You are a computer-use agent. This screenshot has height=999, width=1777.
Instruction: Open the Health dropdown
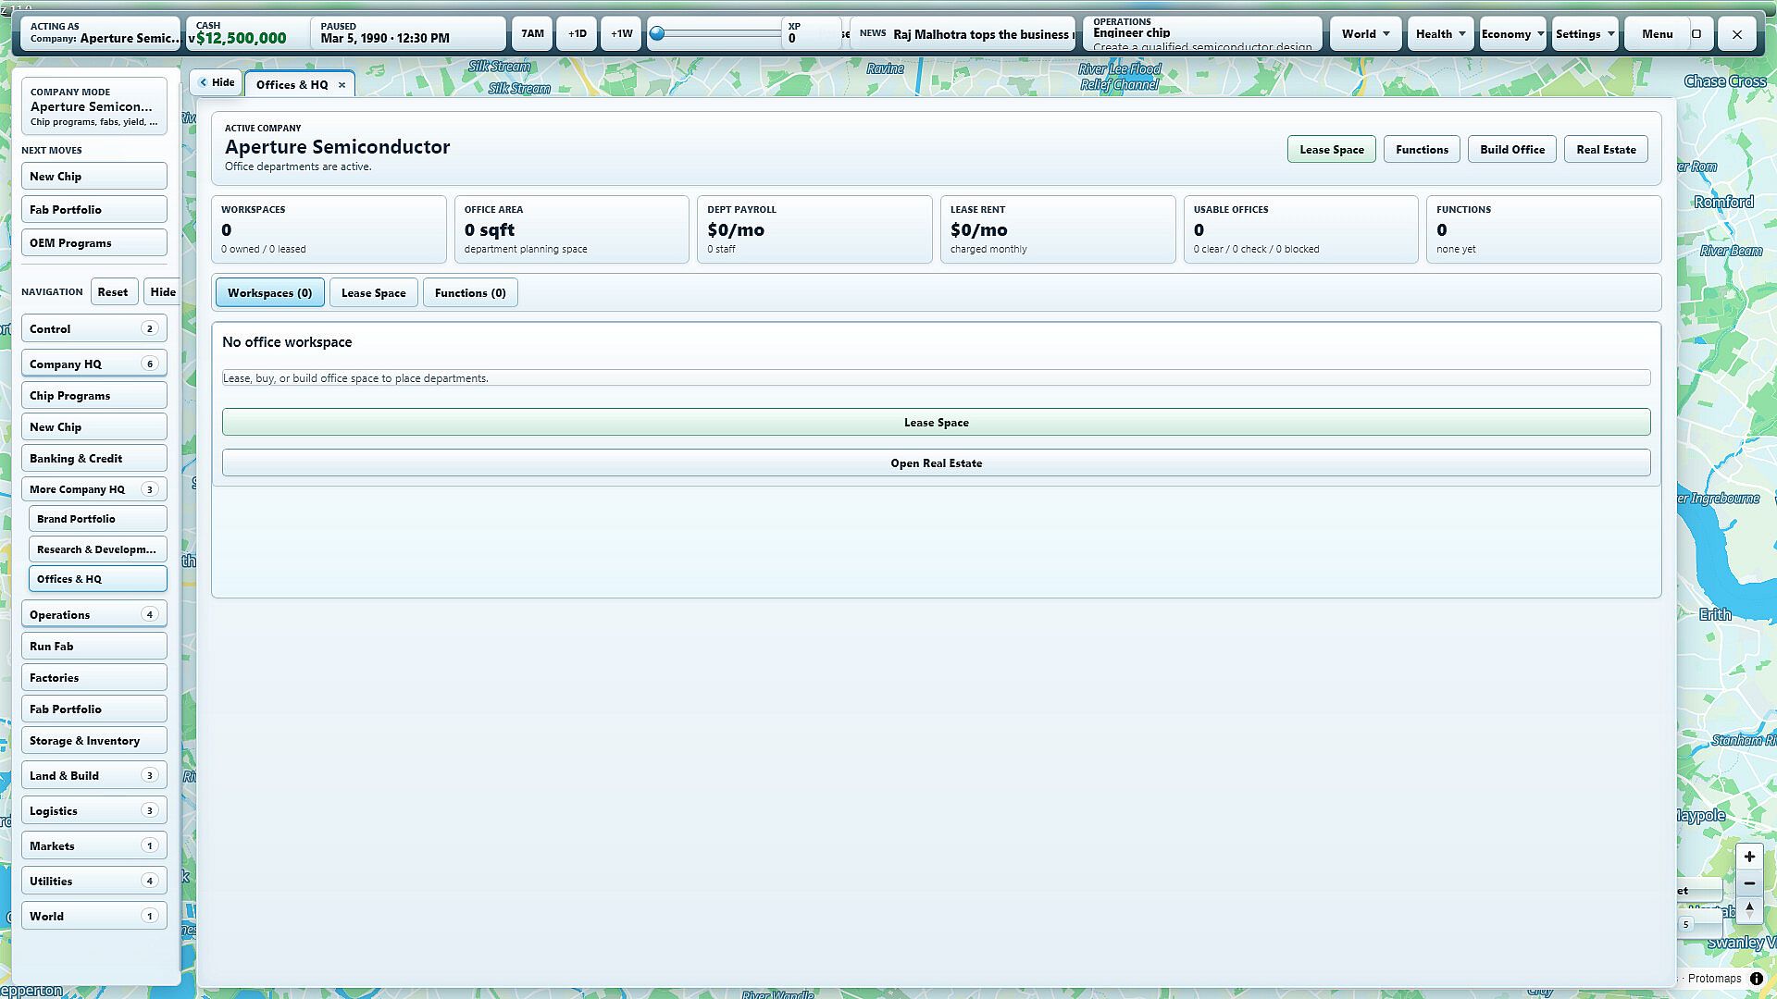point(1440,34)
